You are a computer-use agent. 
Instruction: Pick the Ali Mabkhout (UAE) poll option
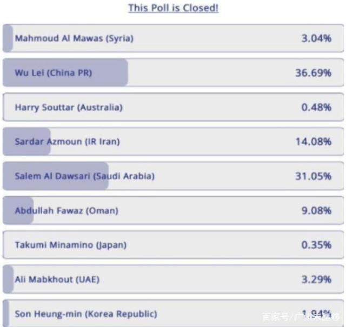57,279
